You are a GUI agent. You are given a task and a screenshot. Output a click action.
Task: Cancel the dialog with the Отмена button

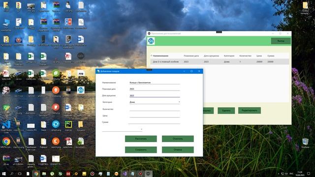tap(178, 149)
